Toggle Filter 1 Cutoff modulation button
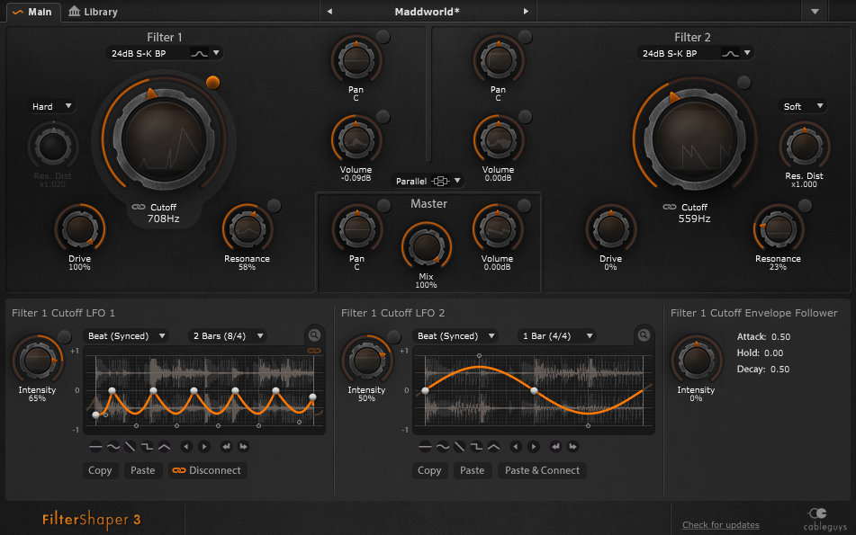 coord(213,83)
